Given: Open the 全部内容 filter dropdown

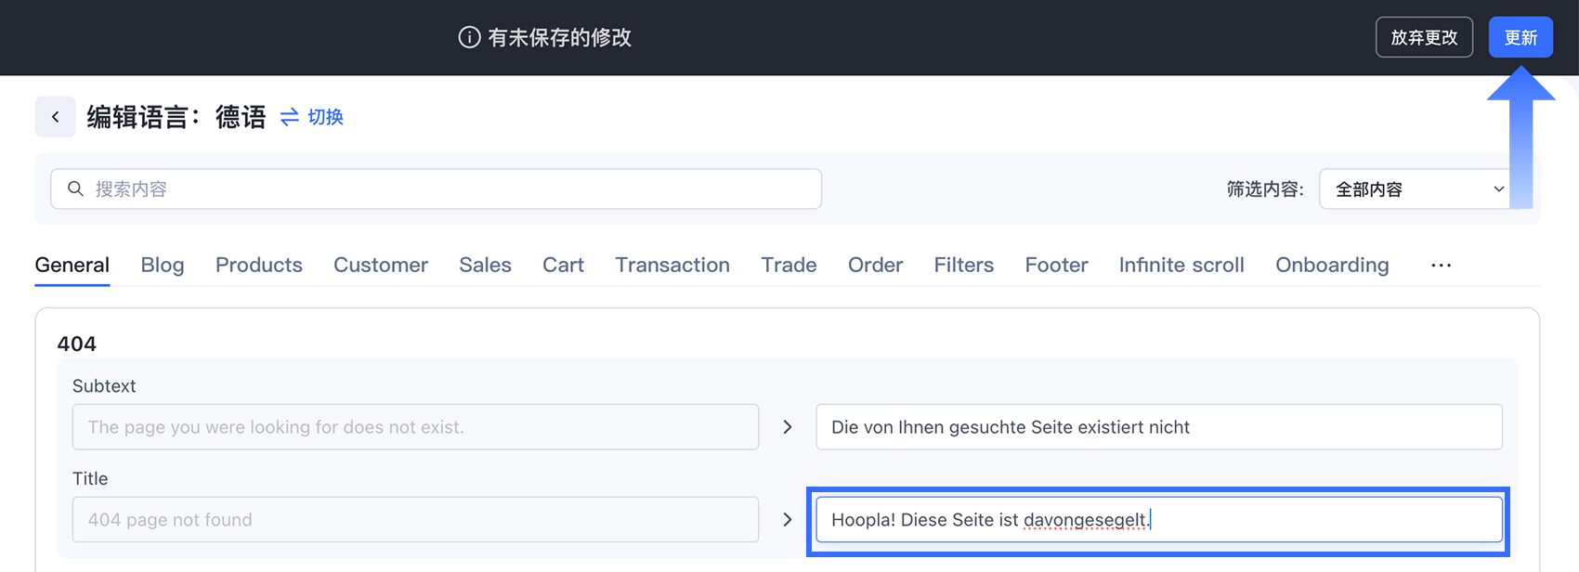Looking at the screenshot, I should [x=1416, y=189].
